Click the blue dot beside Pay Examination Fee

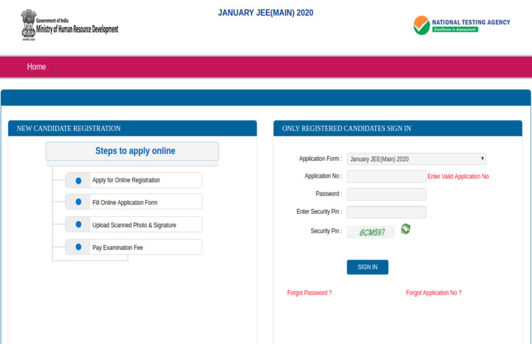(x=78, y=247)
